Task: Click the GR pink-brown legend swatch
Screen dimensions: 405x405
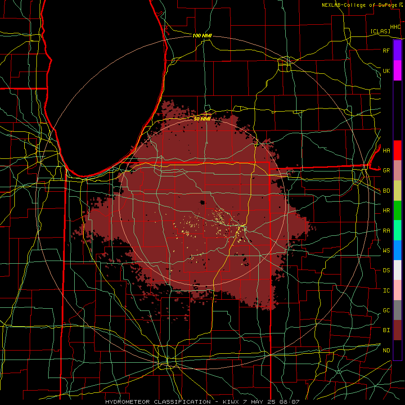Action: pos(397,171)
